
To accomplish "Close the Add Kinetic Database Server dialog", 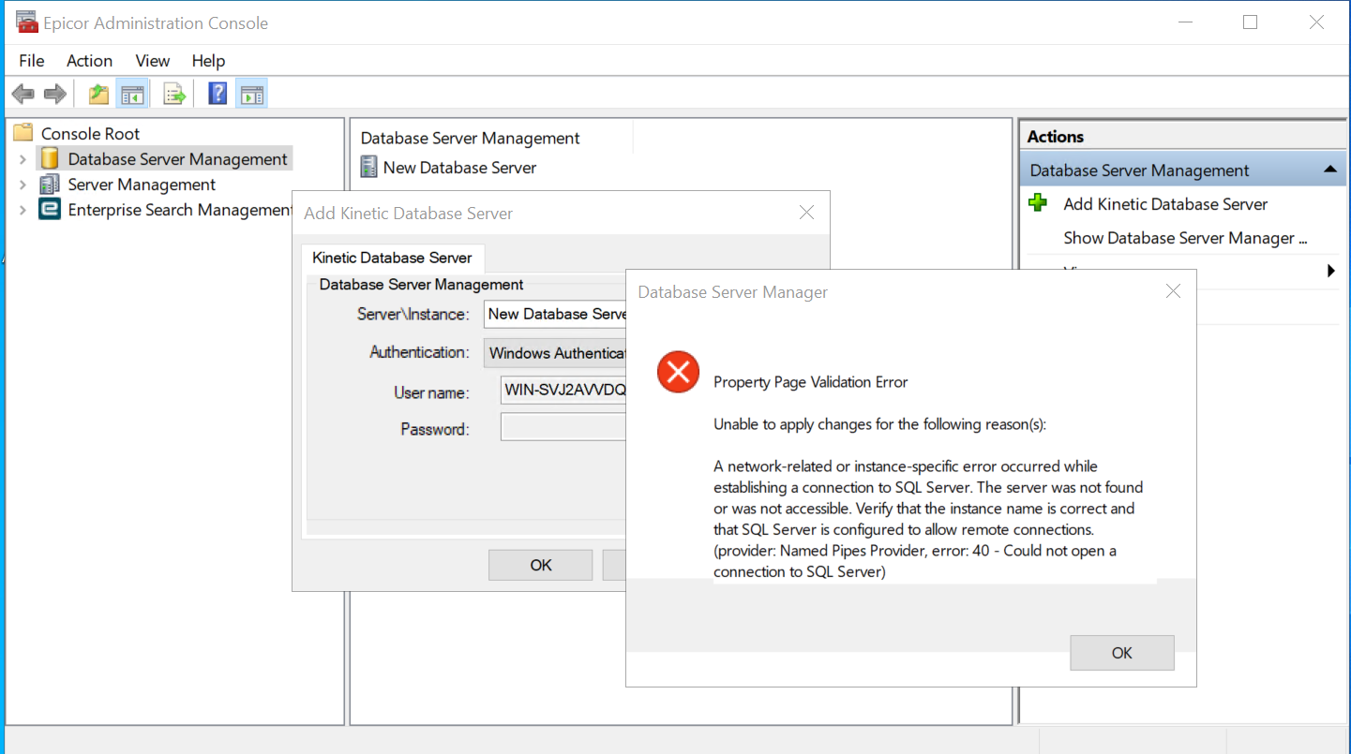I will [806, 213].
